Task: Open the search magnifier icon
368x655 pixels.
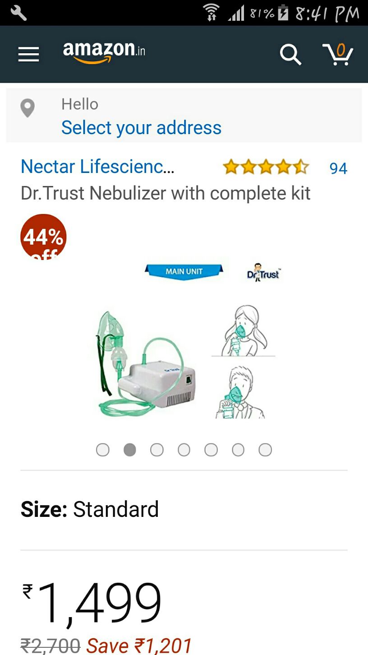Action: [290, 55]
